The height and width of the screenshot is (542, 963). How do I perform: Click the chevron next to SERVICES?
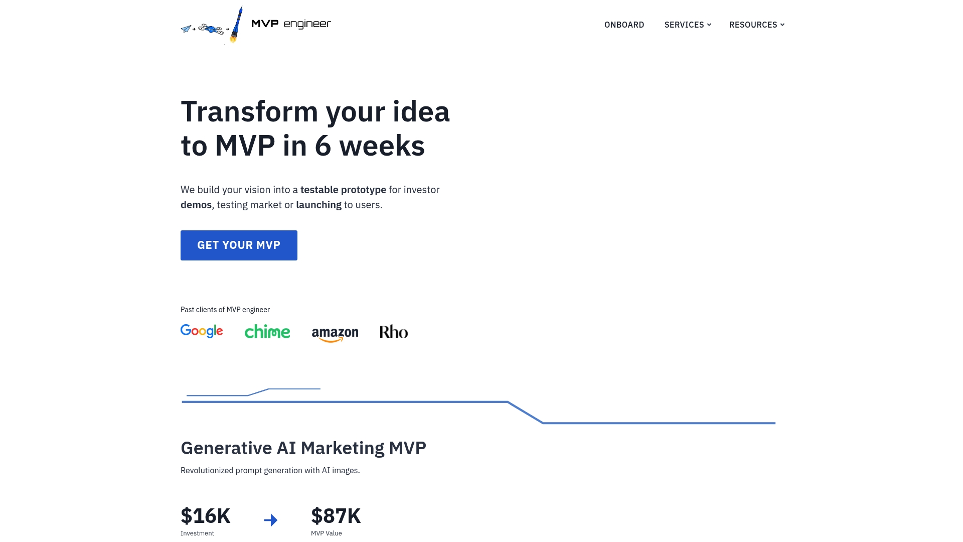click(x=709, y=25)
